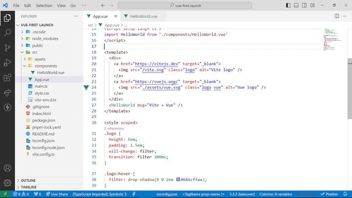Open the Live Share activity bar icon
The image size is (352, 198).
7,92
